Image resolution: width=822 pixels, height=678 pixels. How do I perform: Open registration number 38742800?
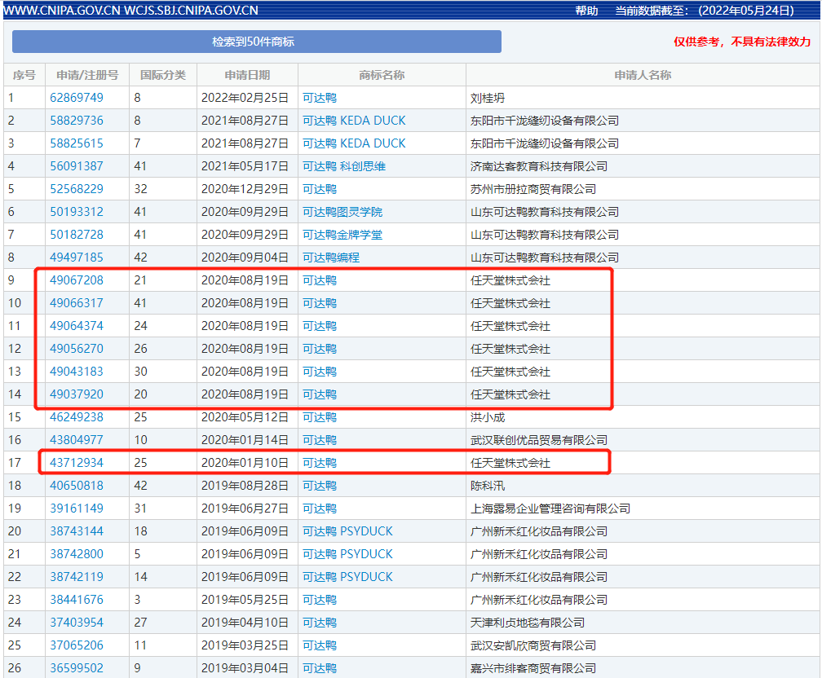(x=77, y=554)
